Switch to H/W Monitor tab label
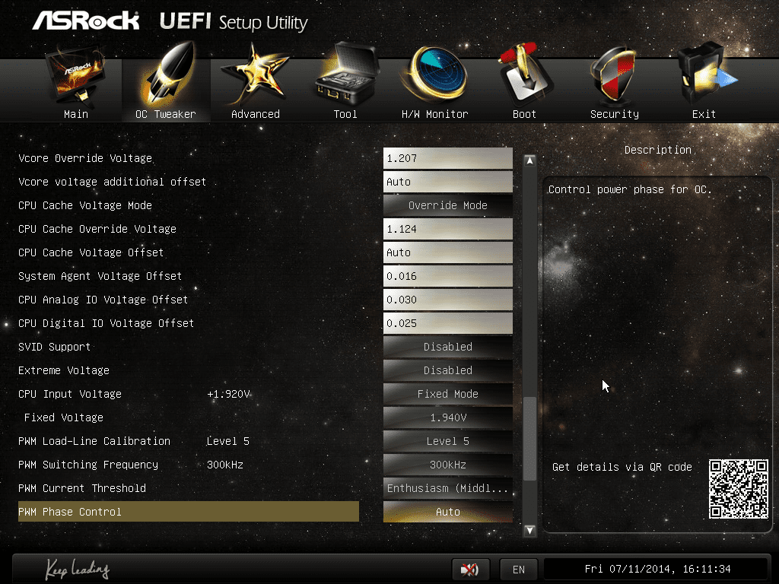The width and height of the screenshot is (779, 584). (x=434, y=114)
